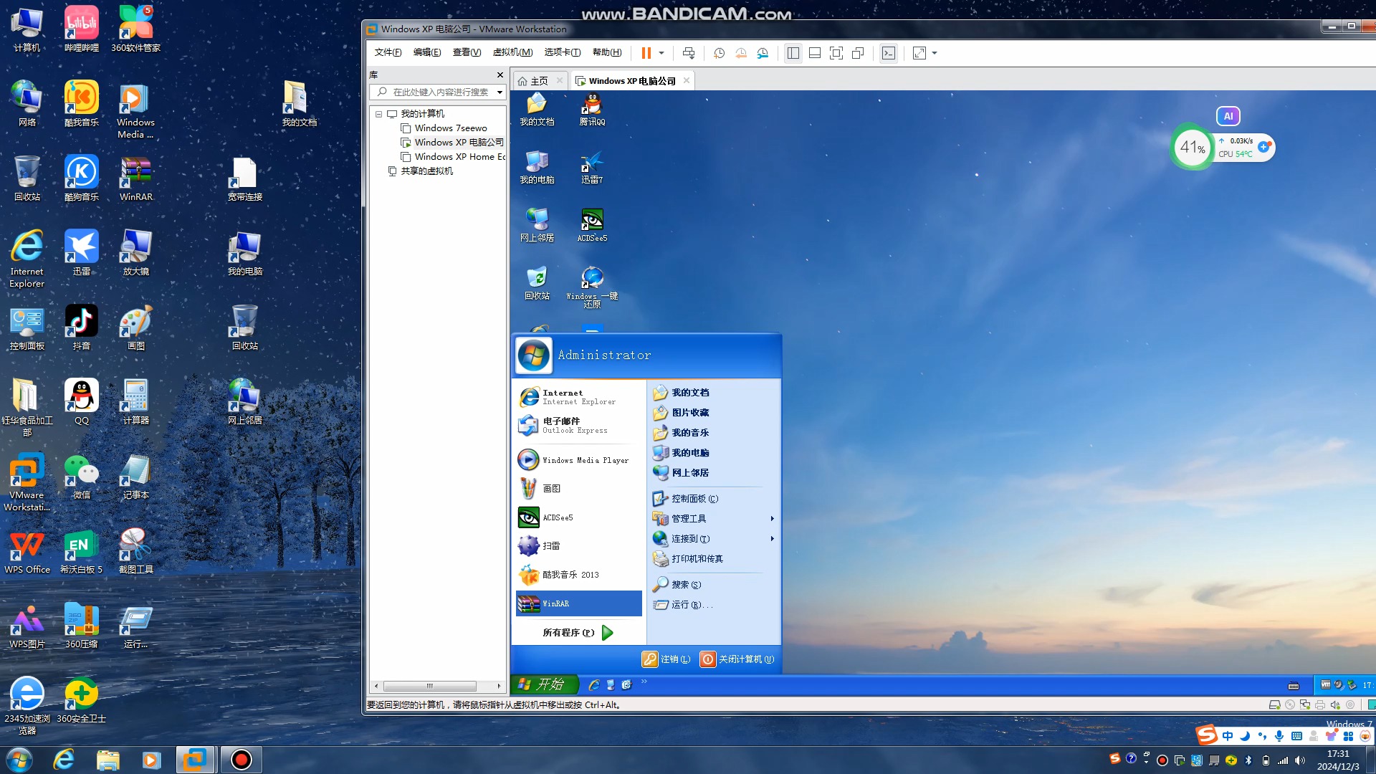Pause the virtual machine with the orange button
Screen dimensions: 1376x774
[646, 53]
